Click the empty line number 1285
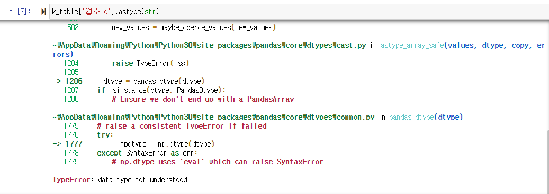This screenshot has width=549, height=194. (x=71, y=73)
